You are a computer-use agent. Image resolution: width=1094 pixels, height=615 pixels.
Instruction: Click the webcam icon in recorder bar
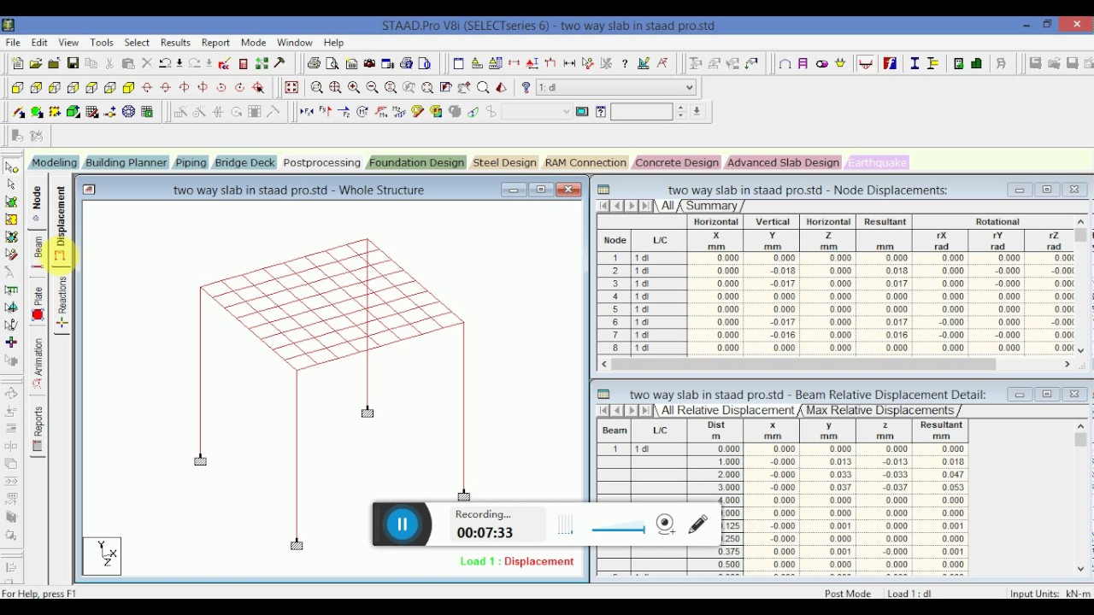(x=666, y=524)
